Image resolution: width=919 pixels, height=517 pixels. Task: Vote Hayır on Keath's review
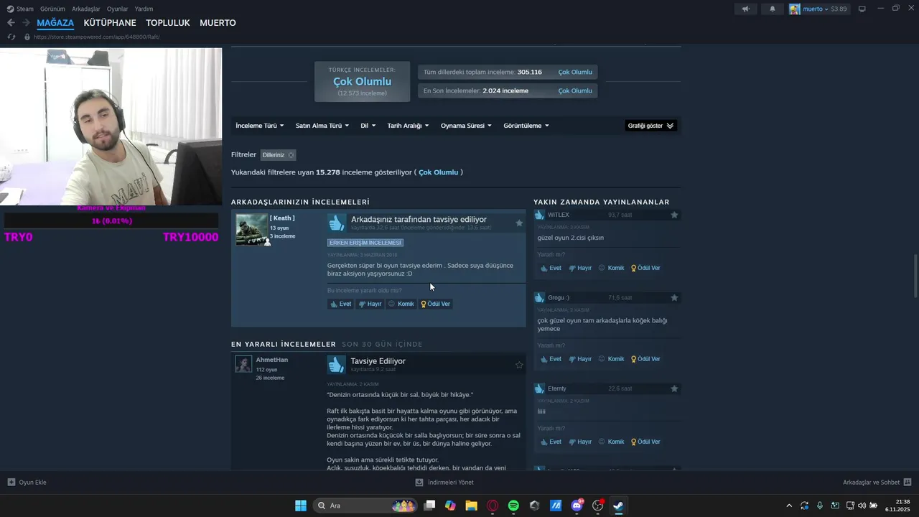point(370,304)
